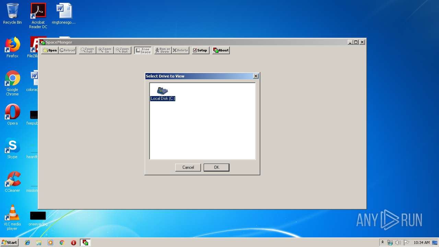439x247 pixels.
Task: Click the 10:34 AM clock
Action: click(422, 243)
